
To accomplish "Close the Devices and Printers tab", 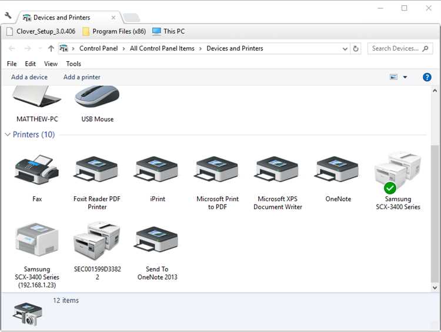I will pos(113,18).
